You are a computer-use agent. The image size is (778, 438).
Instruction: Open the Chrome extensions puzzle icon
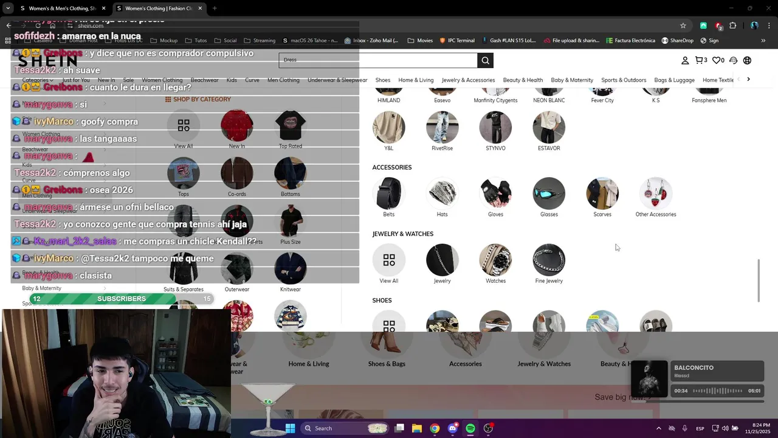click(732, 26)
